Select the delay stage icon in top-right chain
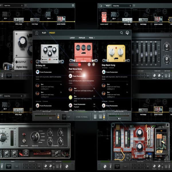 tap(127, 20)
